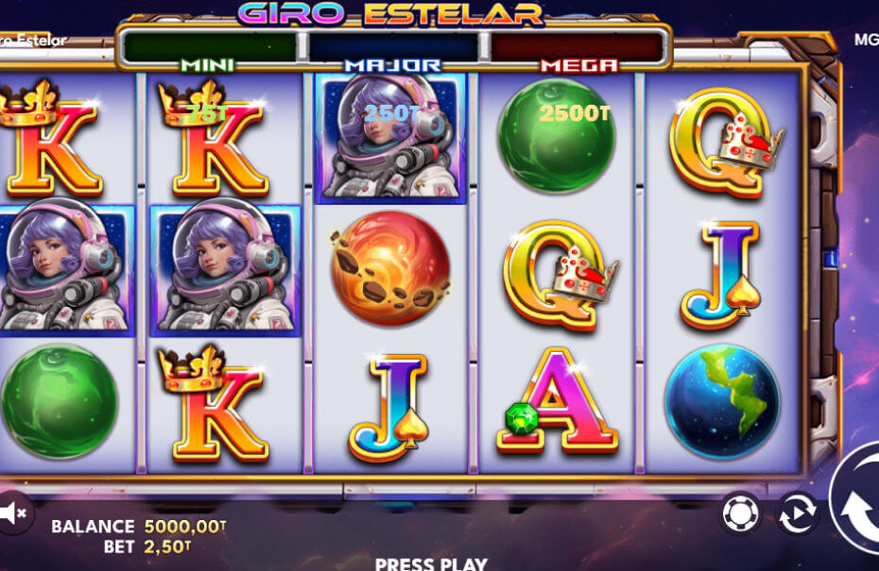Click the bet amount 2,50
The height and width of the screenshot is (571, 879).
[x=167, y=546]
